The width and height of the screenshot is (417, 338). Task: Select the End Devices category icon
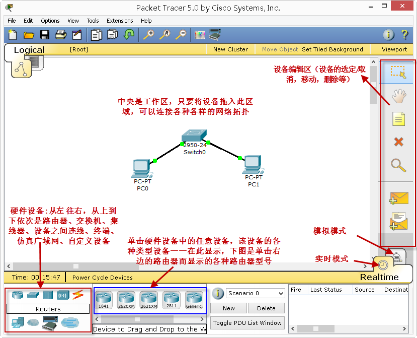coord(18,322)
